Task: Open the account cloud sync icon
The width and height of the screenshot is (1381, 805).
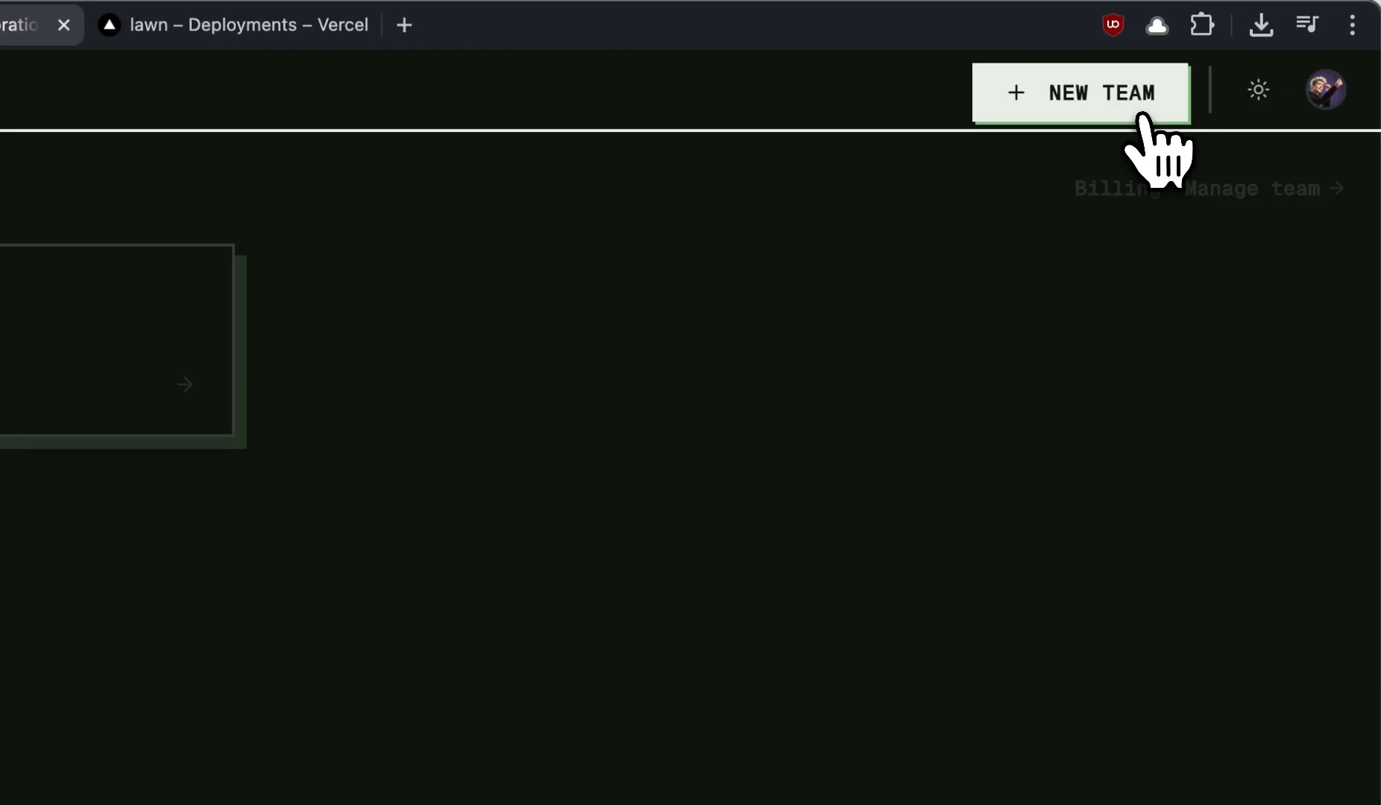Action: click(1158, 25)
